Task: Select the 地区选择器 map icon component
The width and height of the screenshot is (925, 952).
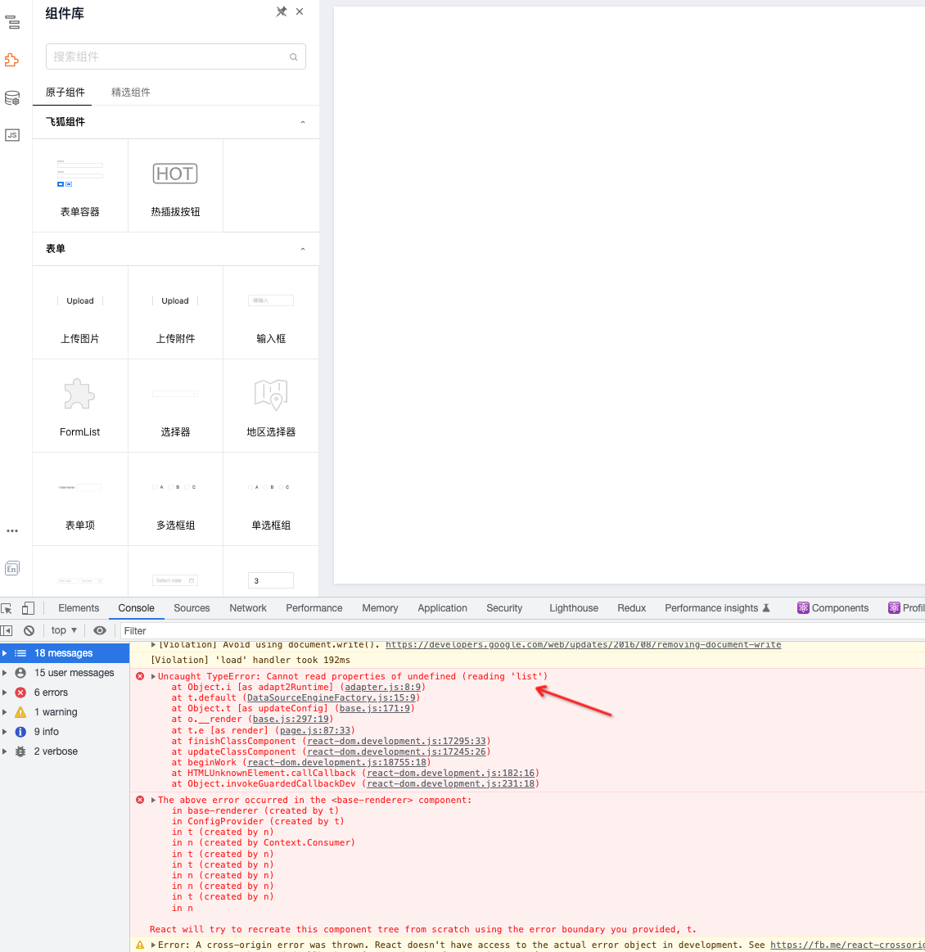Action: (271, 405)
